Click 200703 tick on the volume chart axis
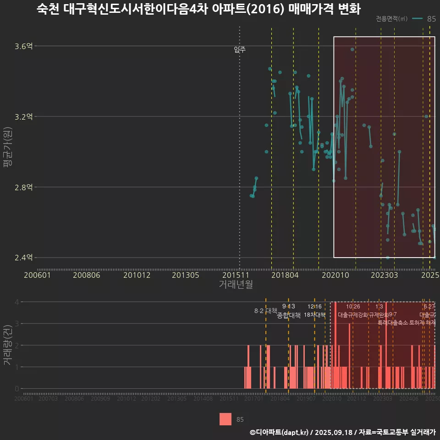440x440 pixels. 48,398
